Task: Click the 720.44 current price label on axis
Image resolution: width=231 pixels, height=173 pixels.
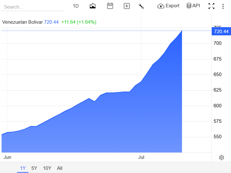Action: [x=221, y=31]
